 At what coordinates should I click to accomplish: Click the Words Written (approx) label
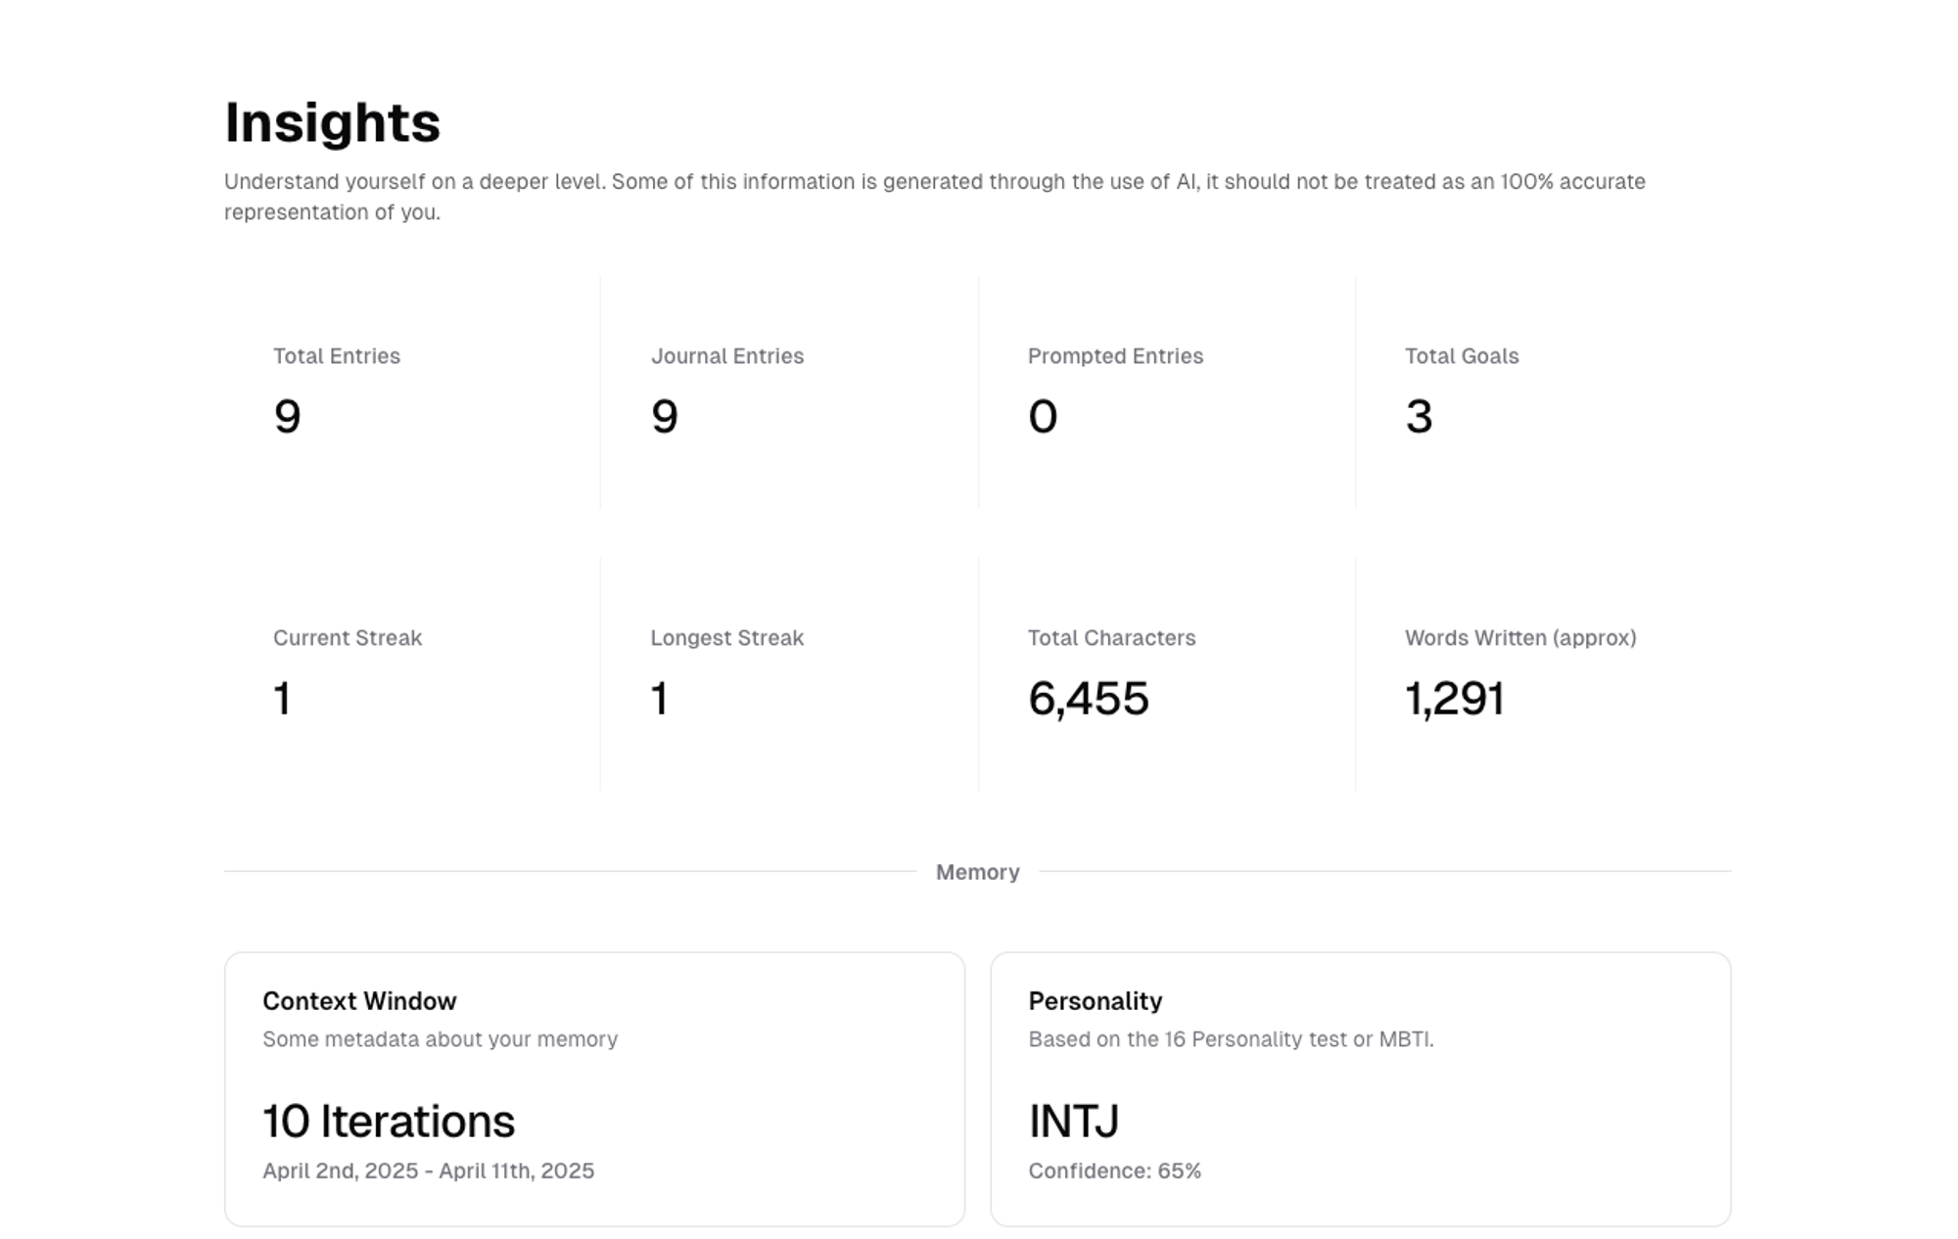tap(1519, 638)
